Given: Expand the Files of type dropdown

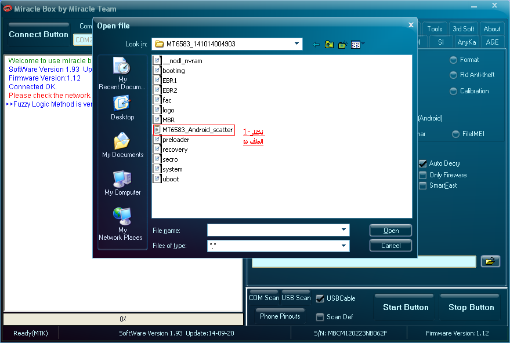Looking at the screenshot, I should click(x=344, y=246).
